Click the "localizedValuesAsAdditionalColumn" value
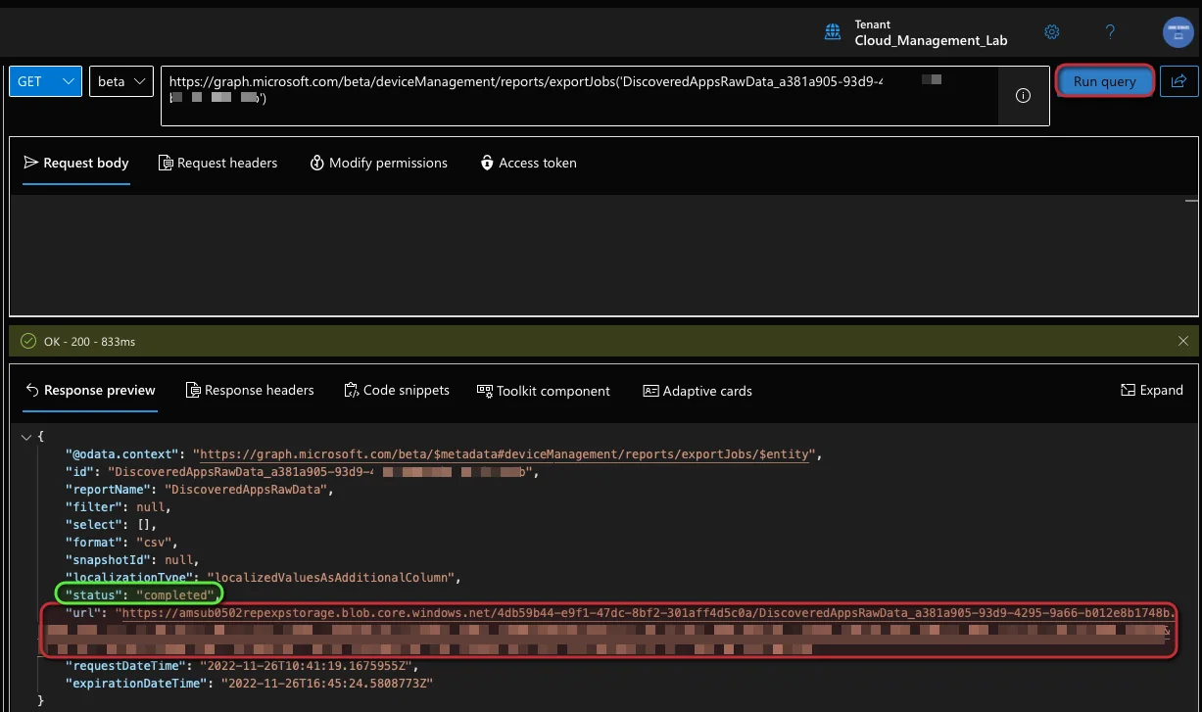 click(x=331, y=577)
